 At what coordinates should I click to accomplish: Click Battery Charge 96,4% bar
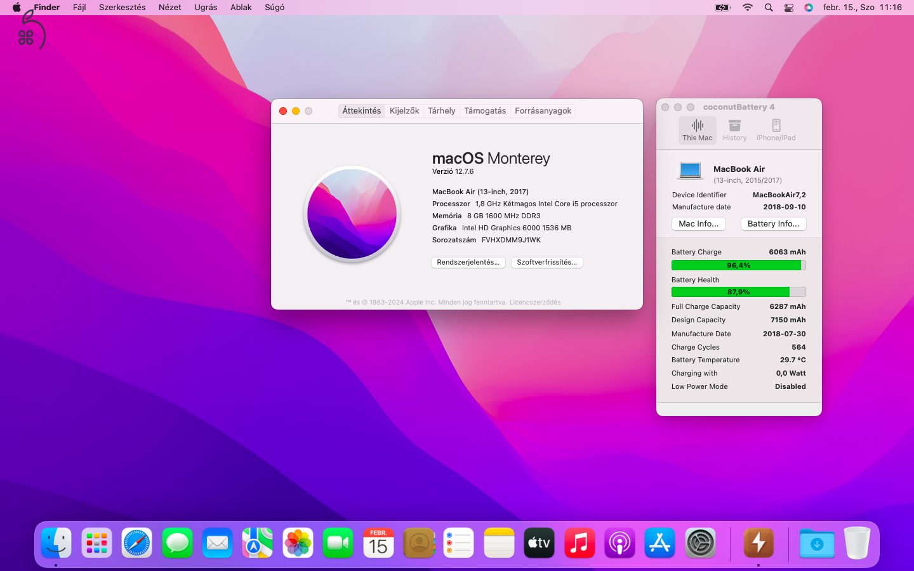pyautogui.click(x=739, y=265)
